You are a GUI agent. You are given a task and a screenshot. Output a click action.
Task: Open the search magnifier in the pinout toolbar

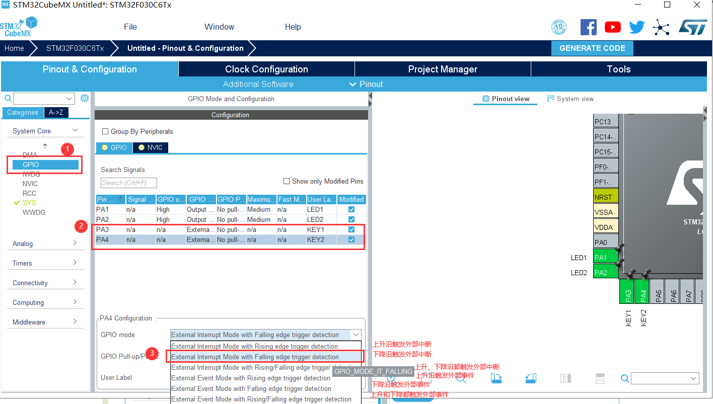click(624, 378)
